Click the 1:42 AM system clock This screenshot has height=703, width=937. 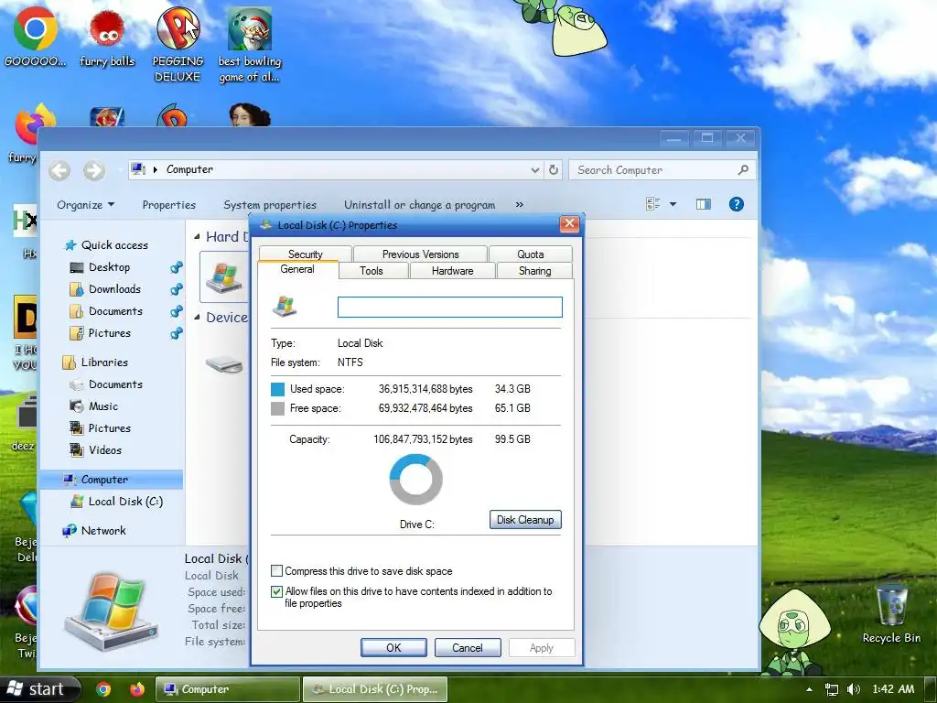click(893, 689)
